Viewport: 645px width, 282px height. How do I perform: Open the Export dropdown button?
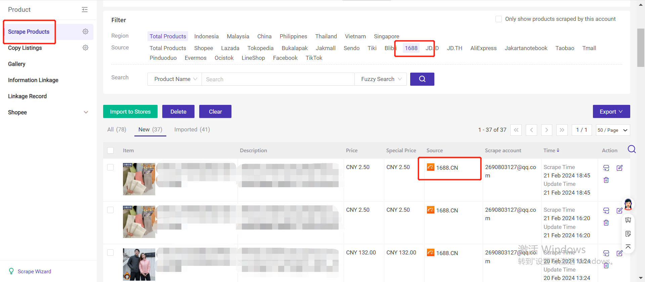(x=611, y=112)
